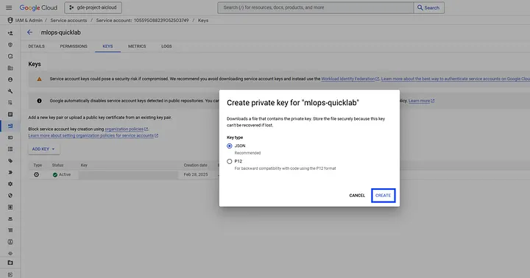The image size is (530, 278).
Task: Click the Search button in top bar
Action: [428, 7]
